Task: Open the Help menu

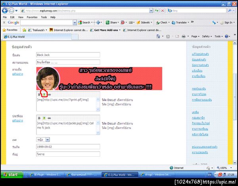Action: click(x=53, y=17)
